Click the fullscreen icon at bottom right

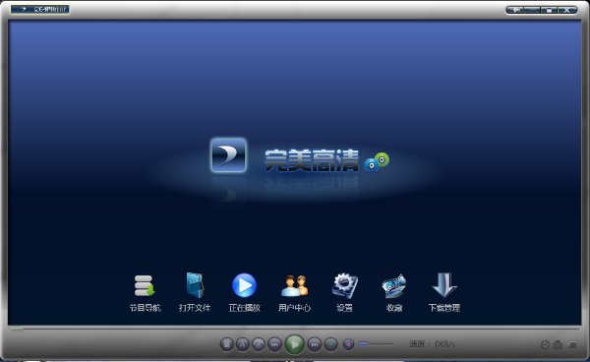572,344
